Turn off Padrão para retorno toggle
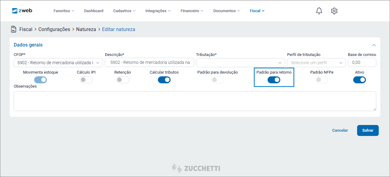This screenshot has width=390, height=177. [274, 80]
